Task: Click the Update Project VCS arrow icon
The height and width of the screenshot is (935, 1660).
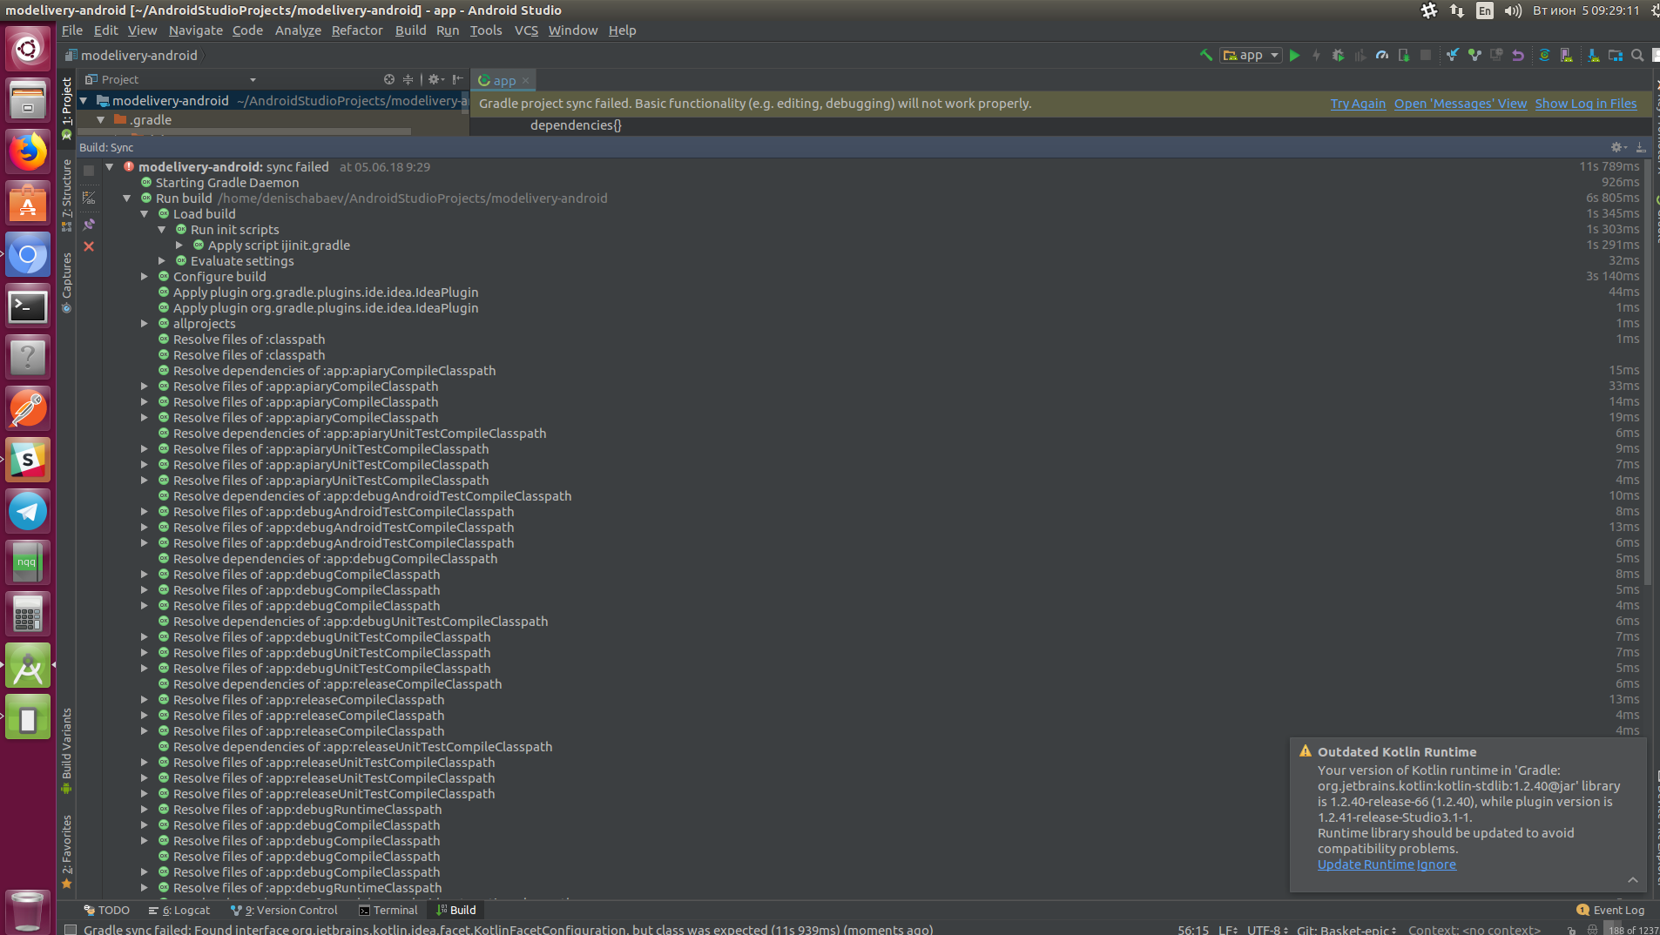Action: 1453,55
